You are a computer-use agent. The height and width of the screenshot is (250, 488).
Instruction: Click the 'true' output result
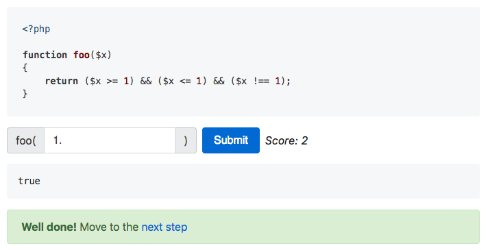click(29, 181)
